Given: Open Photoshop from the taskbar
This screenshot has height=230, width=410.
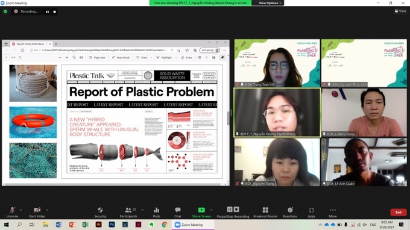Looking at the screenshot, I should (112, 225).
